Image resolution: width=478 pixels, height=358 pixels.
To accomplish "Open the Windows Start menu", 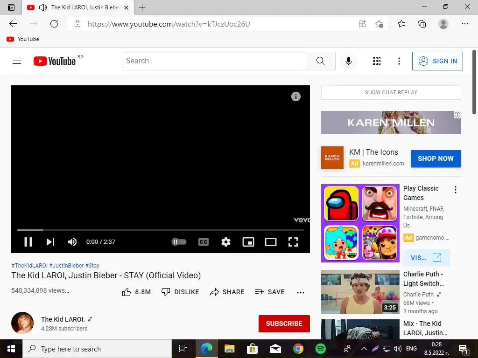I will [11, 349].
